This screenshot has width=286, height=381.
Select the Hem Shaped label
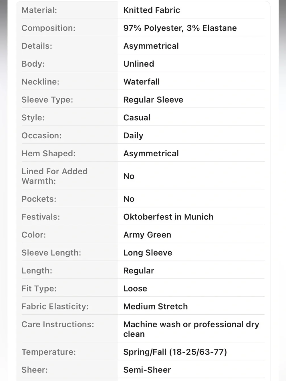click(x=49, y=153)
